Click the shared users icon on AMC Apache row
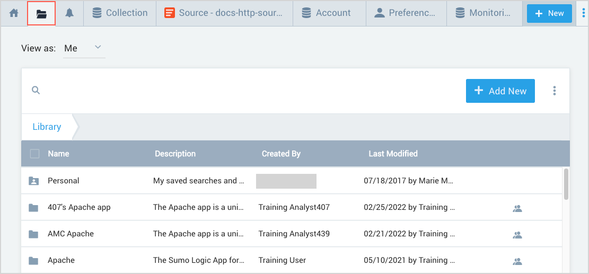Screen dimensions: 589x274 (517, 235)
